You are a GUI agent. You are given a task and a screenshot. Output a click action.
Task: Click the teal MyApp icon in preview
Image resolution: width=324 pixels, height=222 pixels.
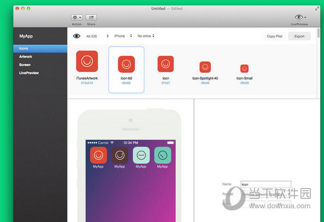163,155
